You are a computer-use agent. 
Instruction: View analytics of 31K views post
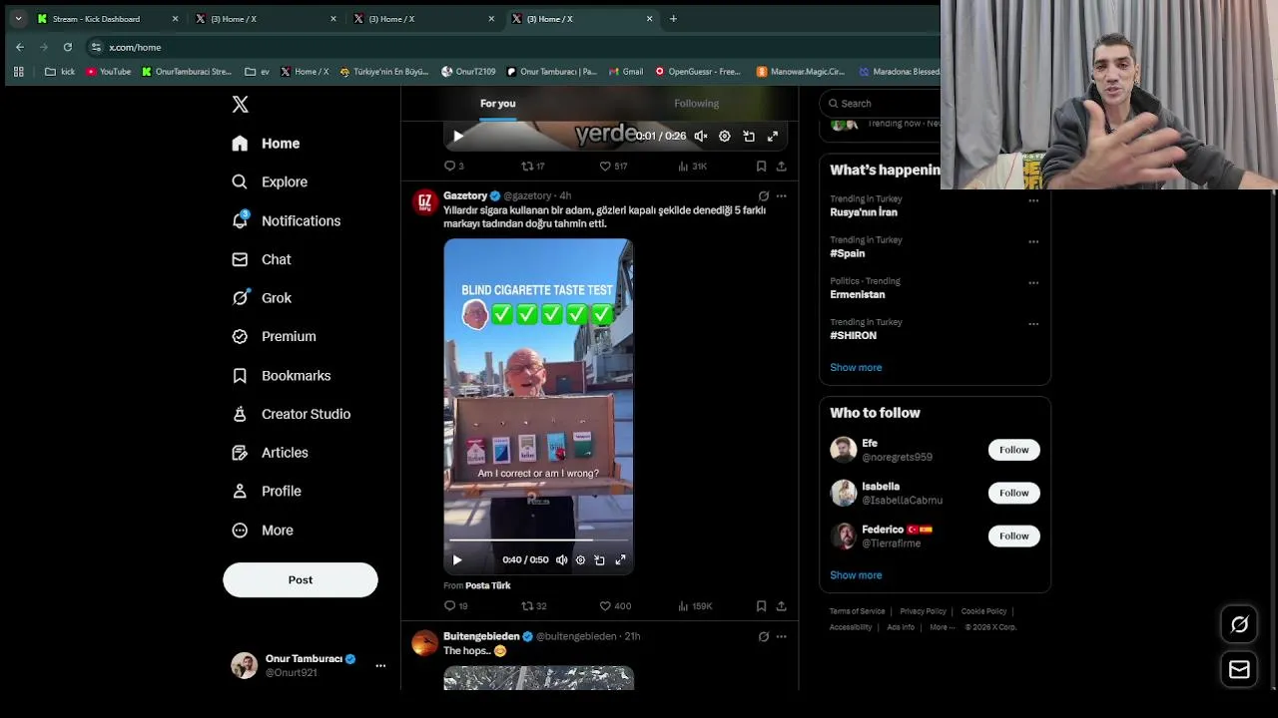692,167
